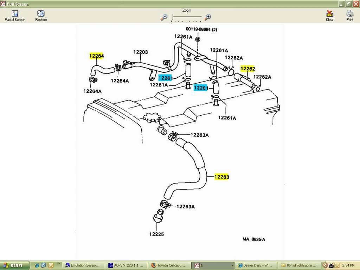Open the grouped taskbar button labeled 3
Screen dimensions: 360x270
[x=213, y=265]
